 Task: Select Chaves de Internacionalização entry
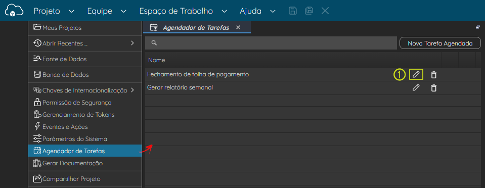(85, 90)
